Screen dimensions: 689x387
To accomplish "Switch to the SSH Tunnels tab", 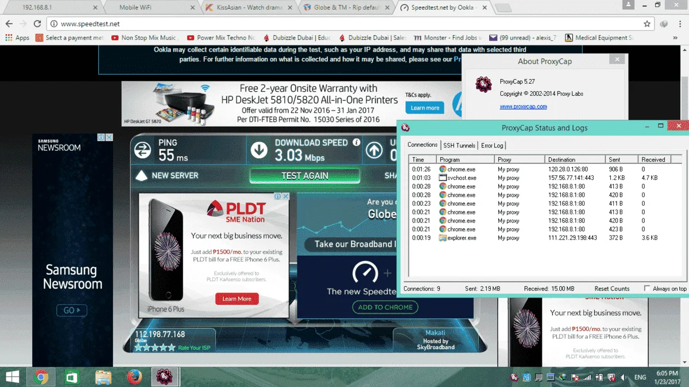I will (x=459, y=146).
